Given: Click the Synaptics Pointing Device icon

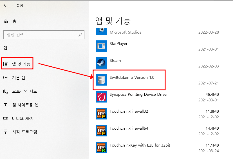Looking at the screenshot, I should click(101, 97).
